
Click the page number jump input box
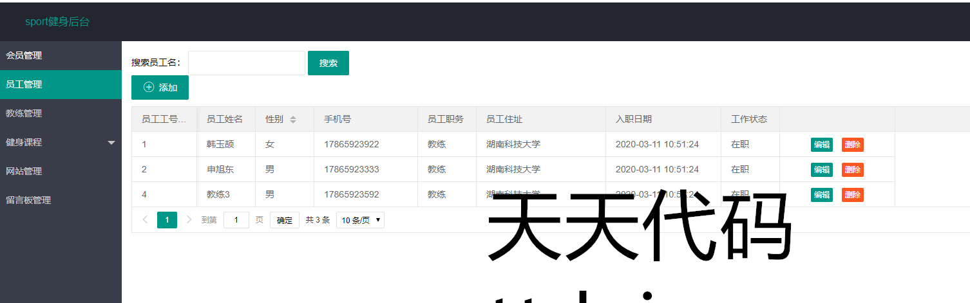click(x=236, y=220)
